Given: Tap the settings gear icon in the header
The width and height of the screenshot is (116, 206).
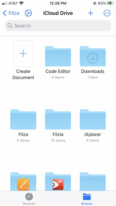Looking at the screenshot, I should (28, 13).
